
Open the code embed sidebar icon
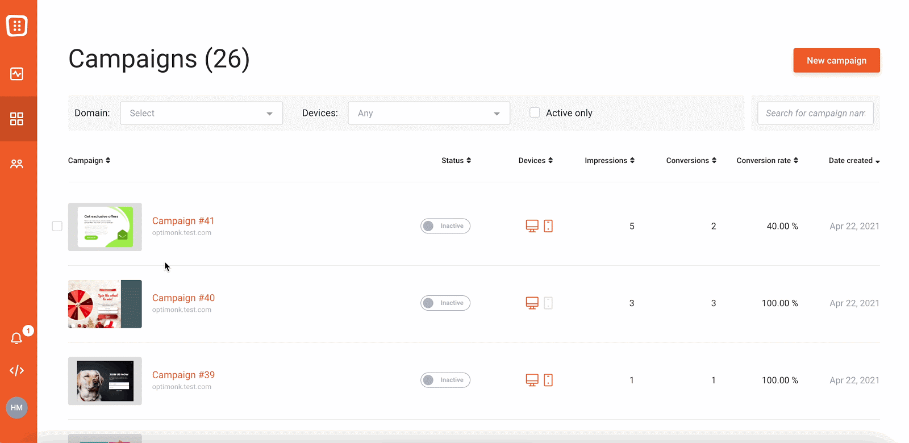(x=16, y=370)
